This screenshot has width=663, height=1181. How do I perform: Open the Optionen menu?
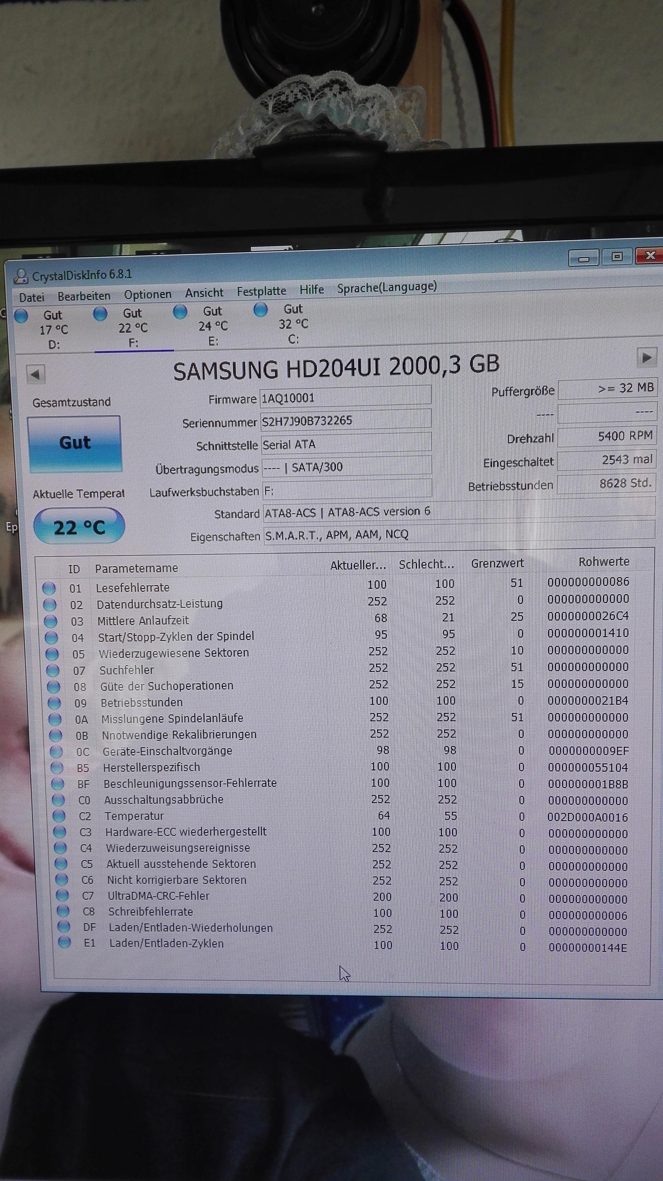148,294
